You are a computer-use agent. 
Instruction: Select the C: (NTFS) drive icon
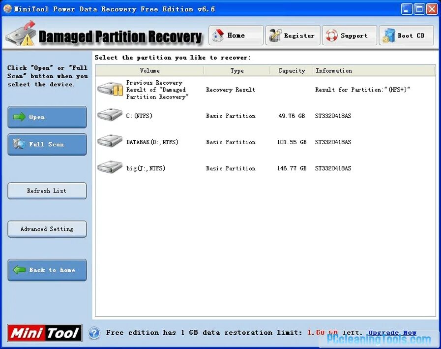[x=110, y=115]
